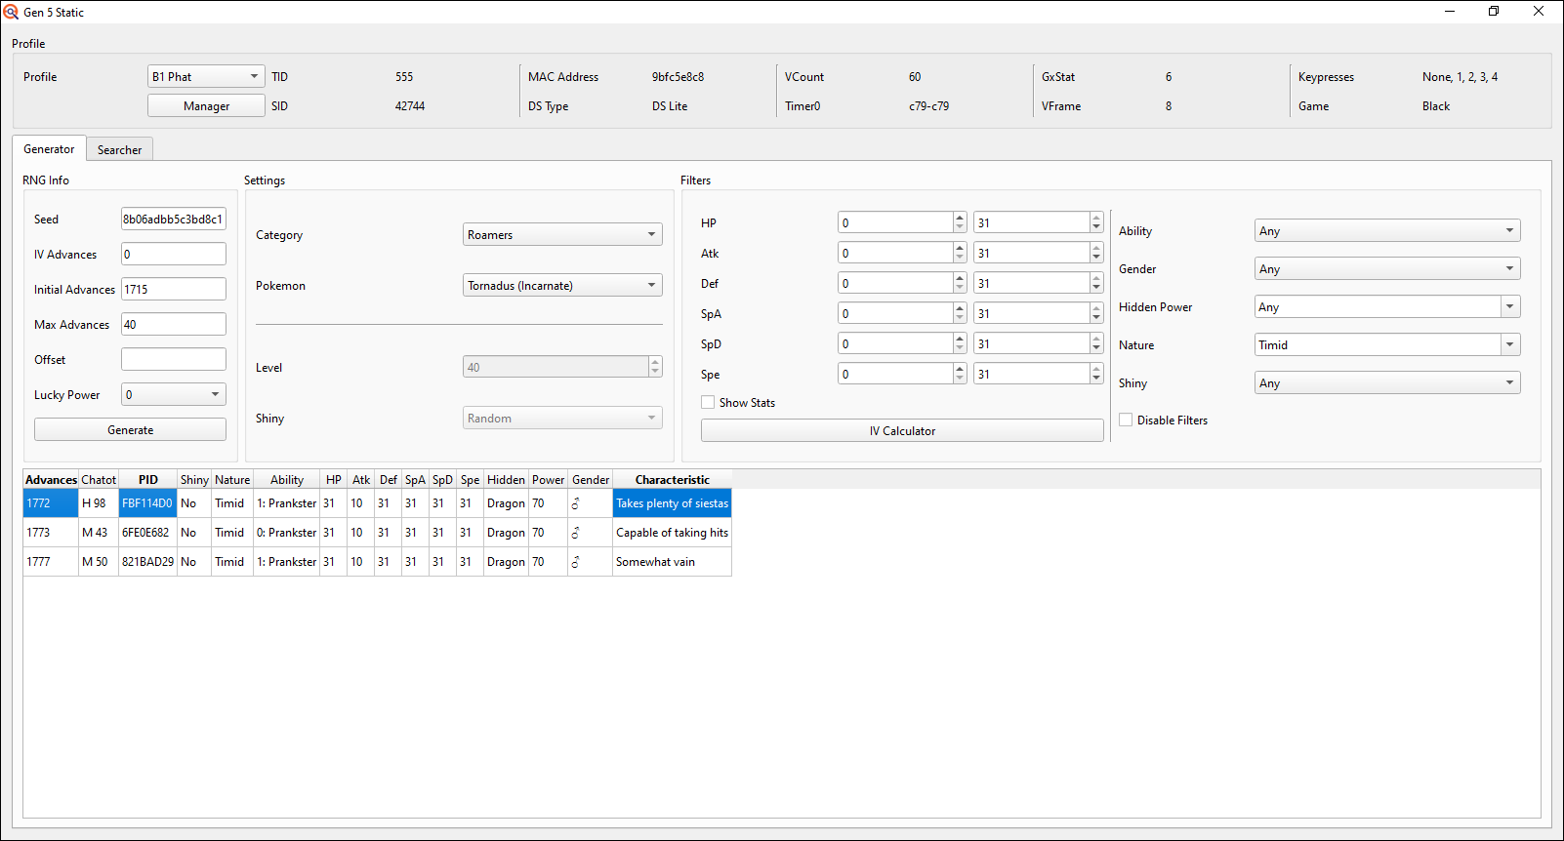Click PID cell 821BAD29
Screen dimensions: 1564x841
(147, 561)
